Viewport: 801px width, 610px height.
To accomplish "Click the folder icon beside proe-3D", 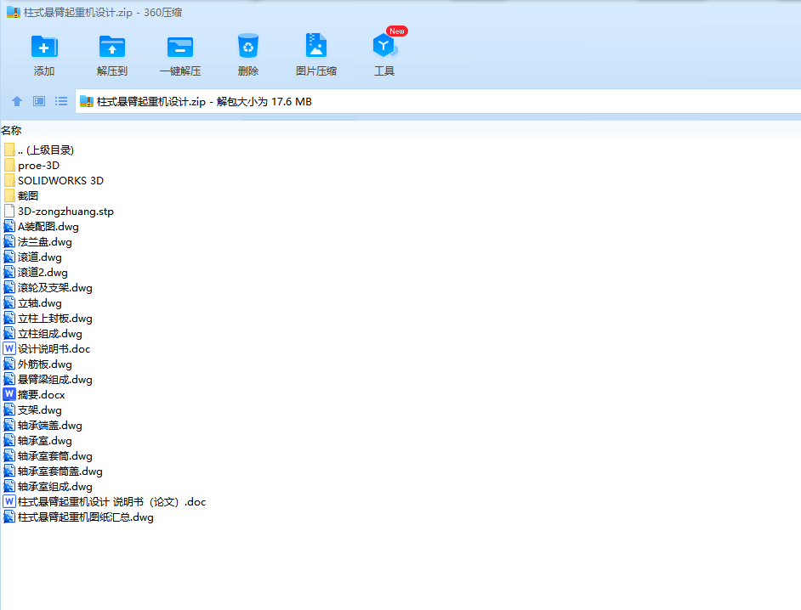I will [x=9, y=165].
